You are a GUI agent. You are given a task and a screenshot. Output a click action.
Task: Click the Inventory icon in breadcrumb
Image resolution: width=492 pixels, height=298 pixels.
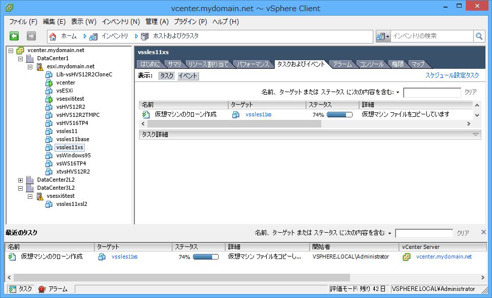(93, 36)
